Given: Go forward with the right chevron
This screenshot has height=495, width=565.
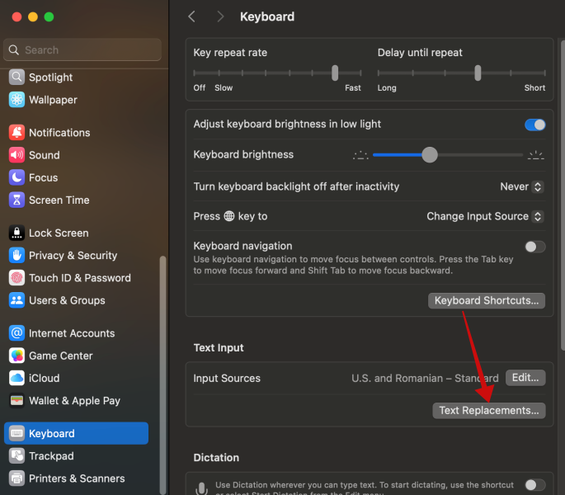Looking at the screenshot, I should [220, 16].
